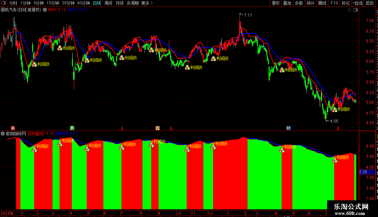The width and height of the screenshot is (378, 217).
Task: Select the 日线 daily tab
Action: point(97,3)
